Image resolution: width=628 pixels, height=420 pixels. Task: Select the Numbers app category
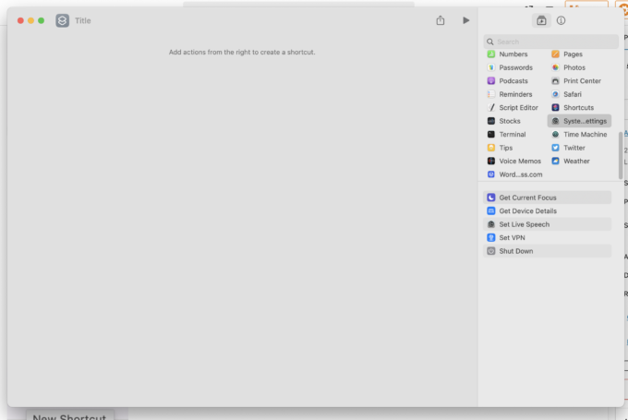513,54
